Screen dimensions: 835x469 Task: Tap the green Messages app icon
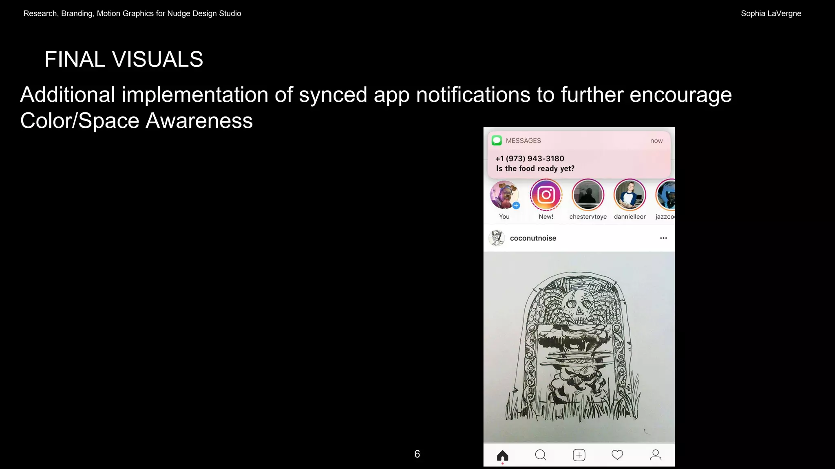[497, 140]
